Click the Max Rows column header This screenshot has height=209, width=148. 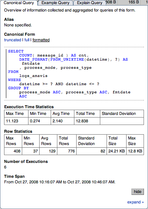13,141
